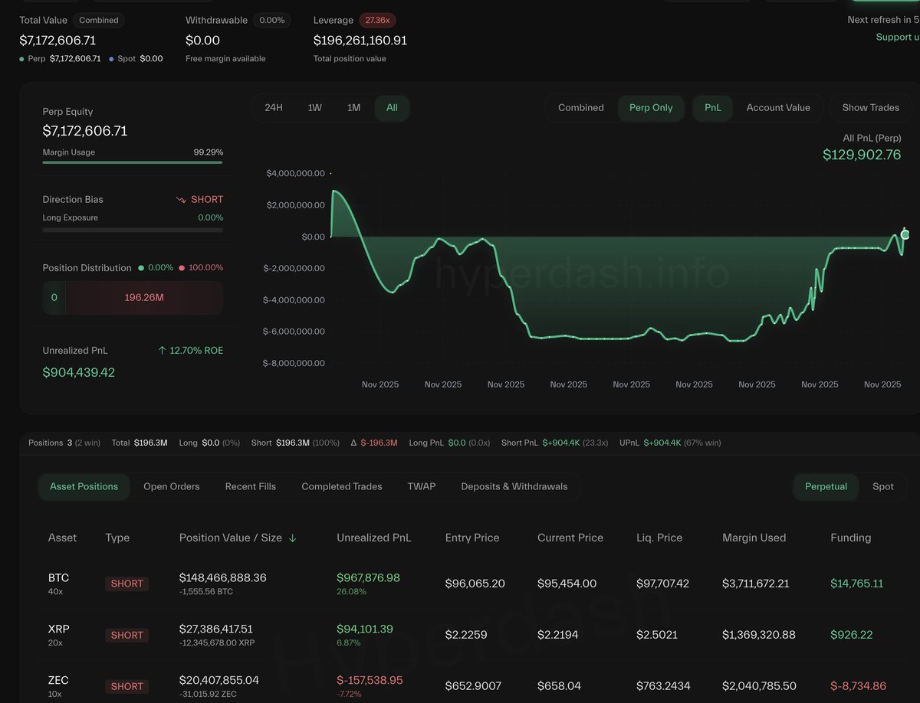This screenshot has height=703, width=920.
Task: Click the green Perp legend dot
Action: pyautogui.click(x=22, y=59)
